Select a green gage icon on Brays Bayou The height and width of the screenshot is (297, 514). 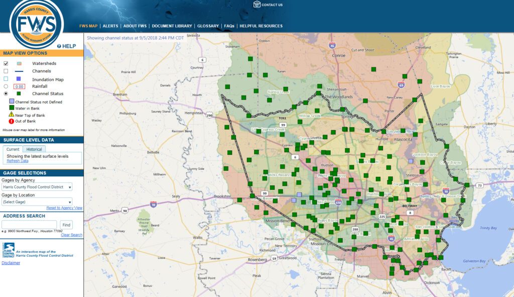[x=342, y=221]
